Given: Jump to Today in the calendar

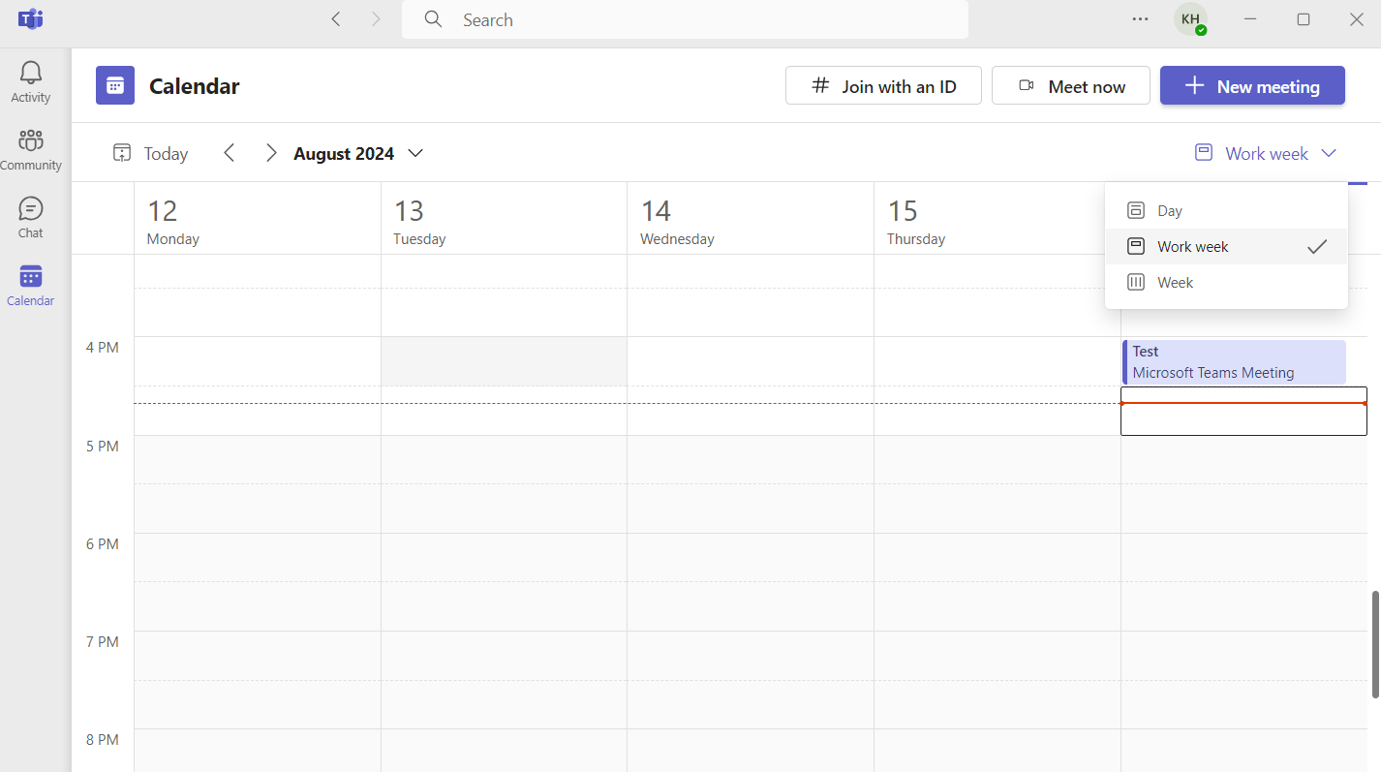Looking at the screenshot, I should point(151,153).
